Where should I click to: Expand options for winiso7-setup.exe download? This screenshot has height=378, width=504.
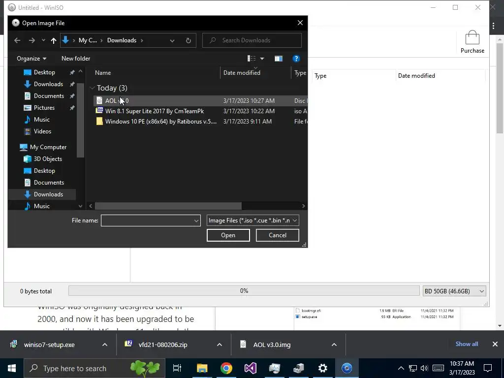click(x=105, y=345)
